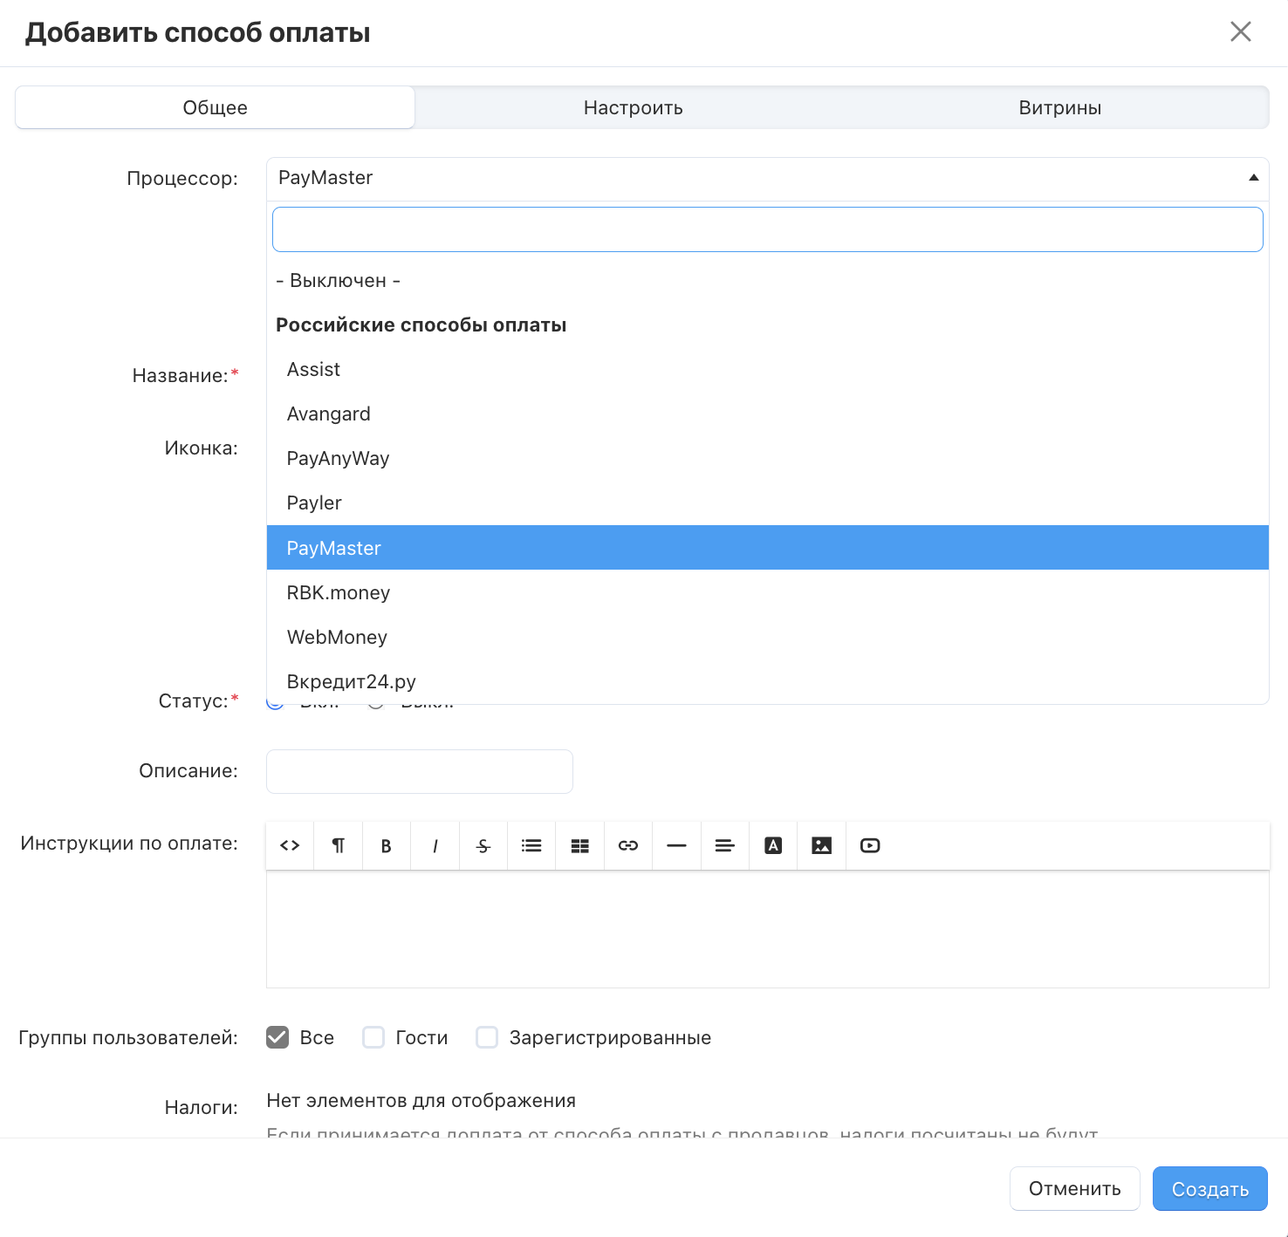The width and height of the screenshot is (1288, 1237).
Task: Apply italic formatting in instructions editor
Action: point(435,845)
